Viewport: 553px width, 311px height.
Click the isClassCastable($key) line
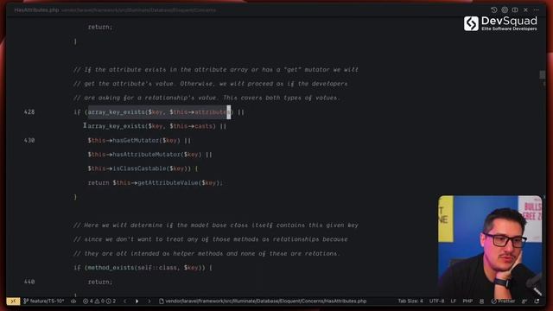click(x=143, y=168)
